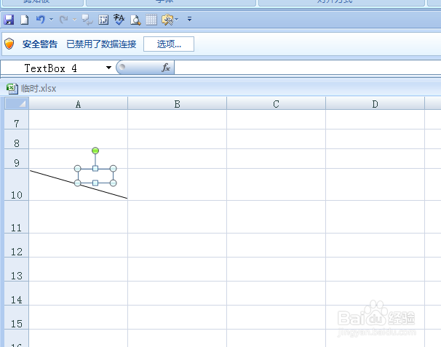Click the textbox bottom-right corner handle
Screen dimensions: 441x347
[113, 183]
